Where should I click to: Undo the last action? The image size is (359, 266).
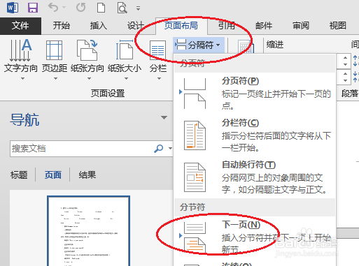[x=53, y=8]
